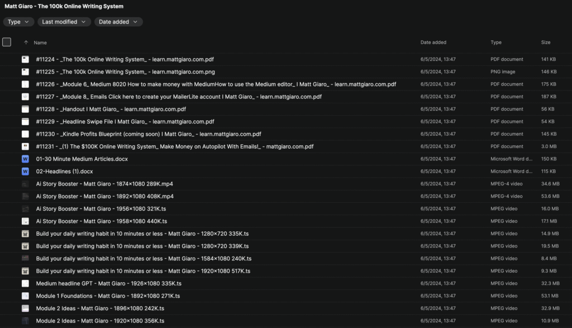
Task: Click the PDF icon for #11229 Headline Swipe File
Action: tap(25, 122)
